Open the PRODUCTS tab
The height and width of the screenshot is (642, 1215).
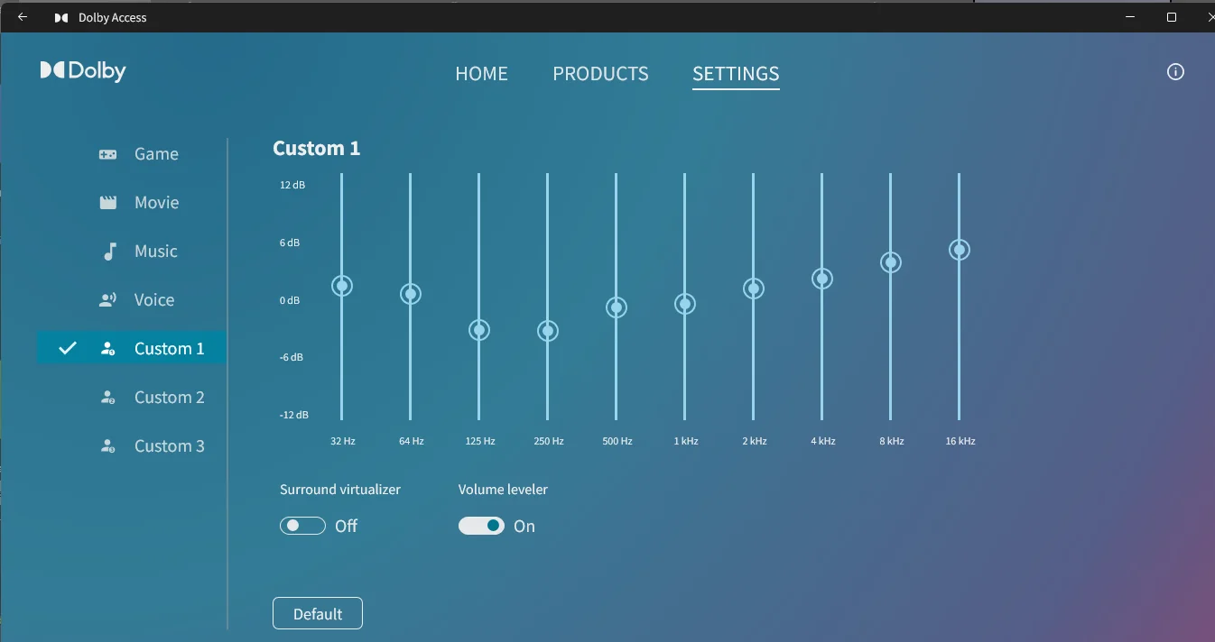pos(600,74)
